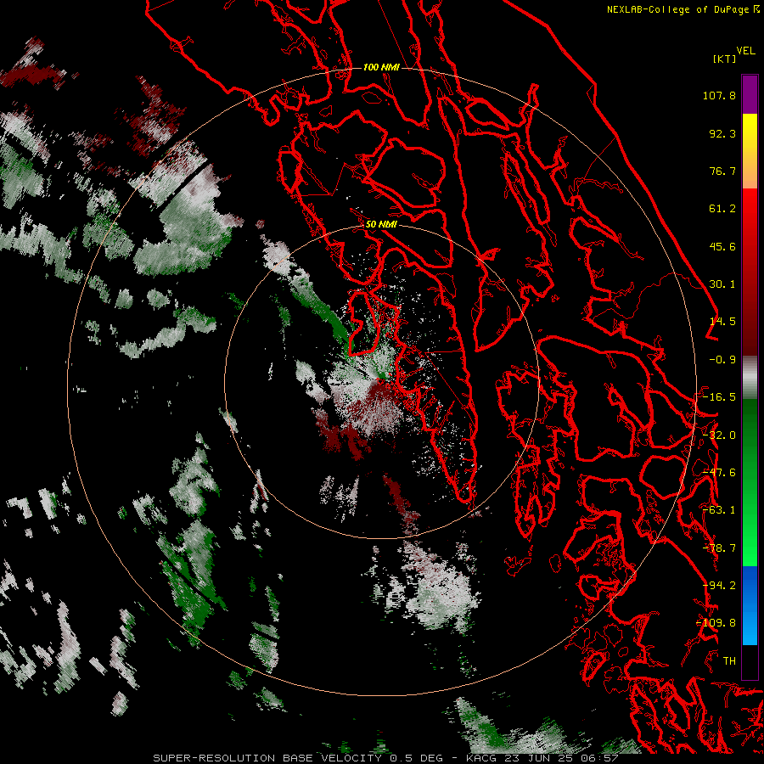Screen dimensions: 764x764
Task: Click the -109.8 velocity scale value
Action: [x=716, y=623]
